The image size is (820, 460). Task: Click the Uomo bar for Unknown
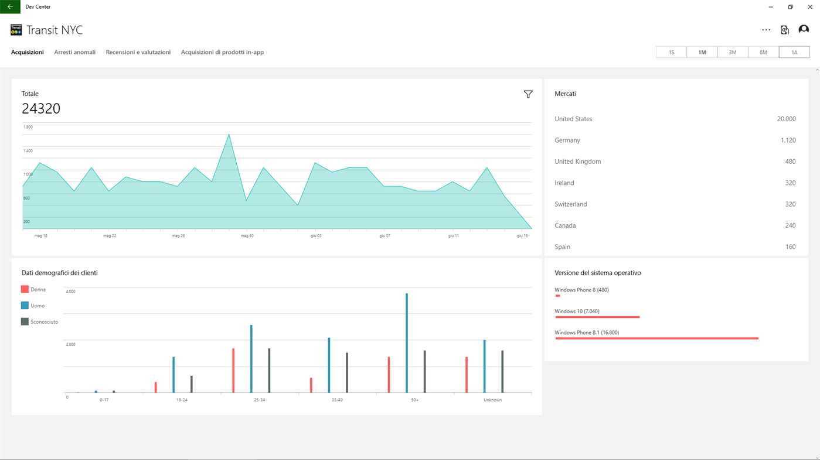pos(484,366)
